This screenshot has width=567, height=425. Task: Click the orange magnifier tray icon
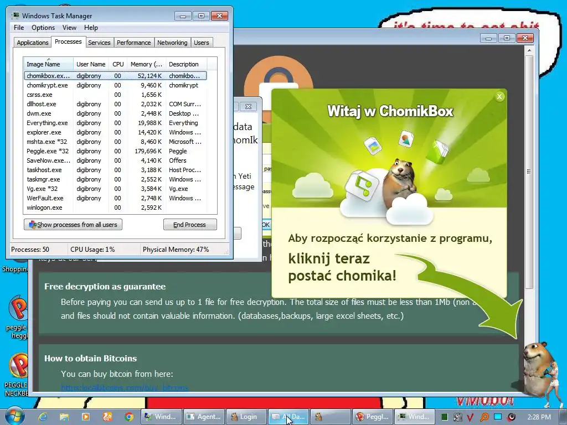click(484, 417)
